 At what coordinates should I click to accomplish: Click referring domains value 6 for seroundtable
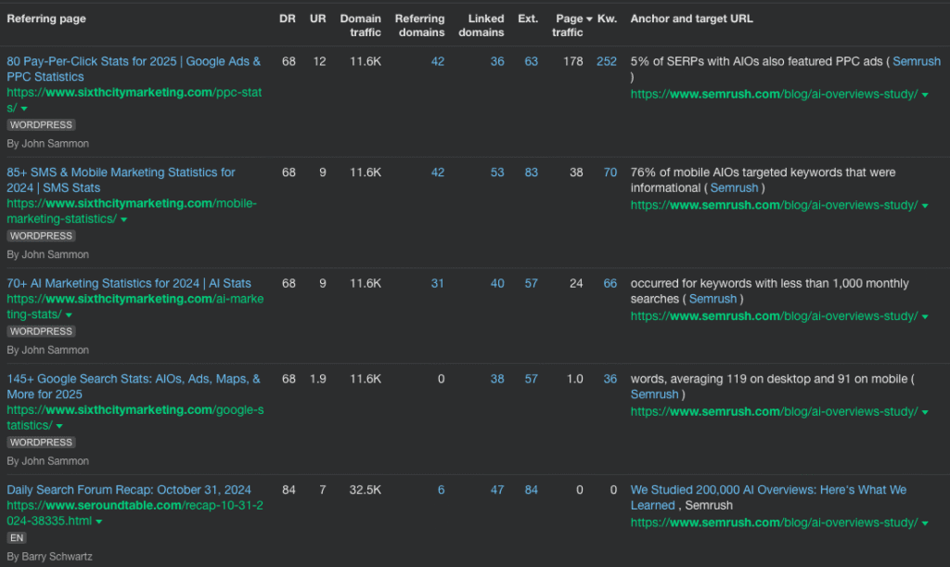(441, 490)
